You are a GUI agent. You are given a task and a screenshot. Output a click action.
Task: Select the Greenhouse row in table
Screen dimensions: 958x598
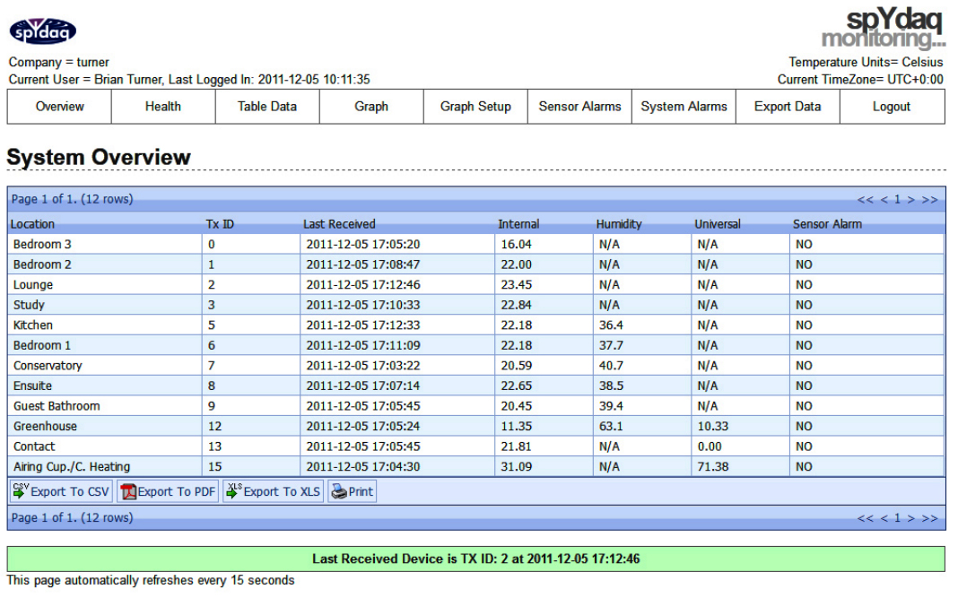coord(45,427)
